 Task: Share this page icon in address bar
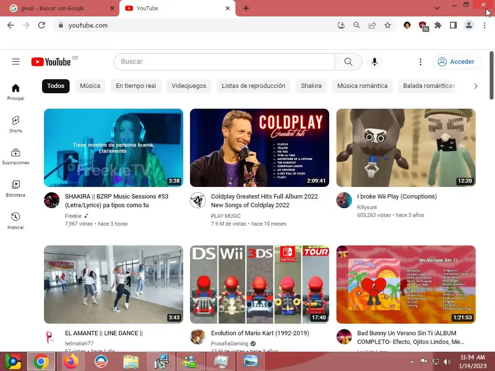(x=372, y=25)
